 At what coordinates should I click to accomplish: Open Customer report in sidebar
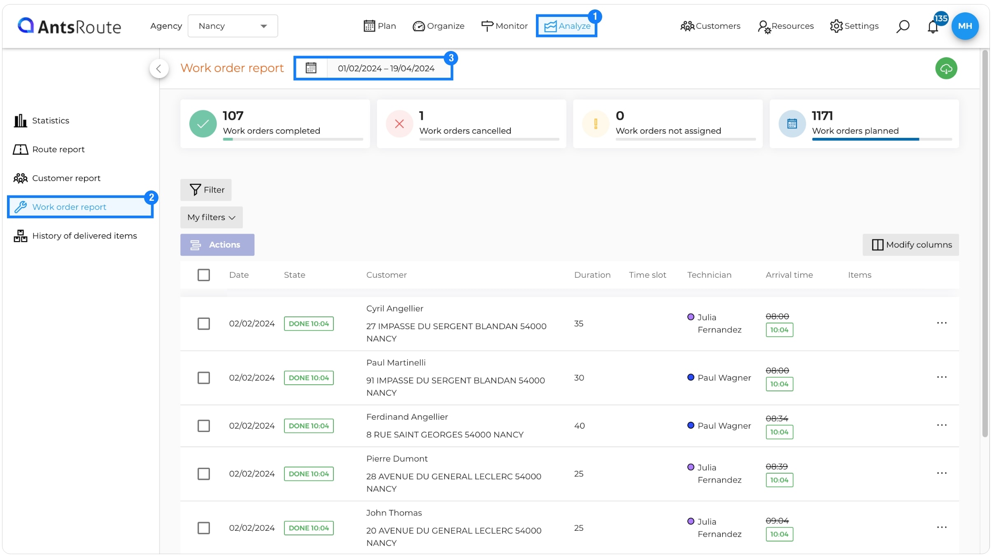pos(57,179)
